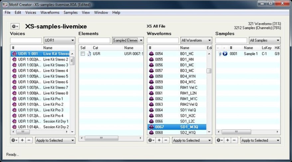Viewport: 292px width, 162px height.
Task: Click the Waveforms list vertical scrollbar thumb
Action: click(x=209, y=71)
